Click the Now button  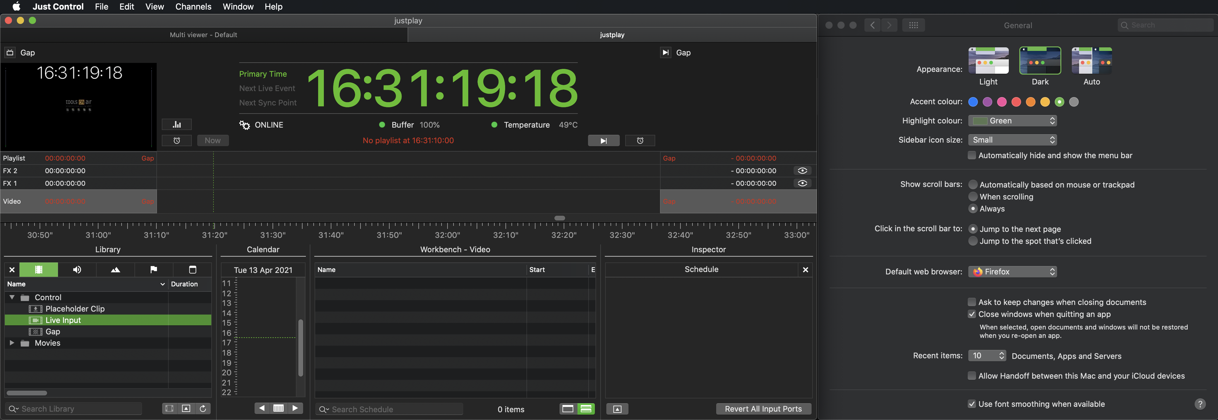[213, 140]
